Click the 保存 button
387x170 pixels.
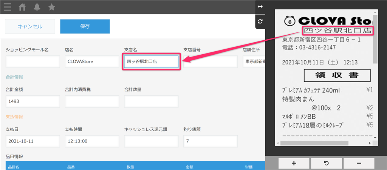85,26
